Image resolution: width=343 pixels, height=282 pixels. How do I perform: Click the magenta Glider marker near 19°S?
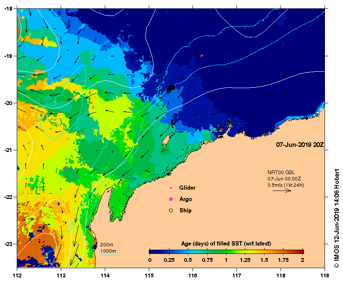[x=202, y=56]
